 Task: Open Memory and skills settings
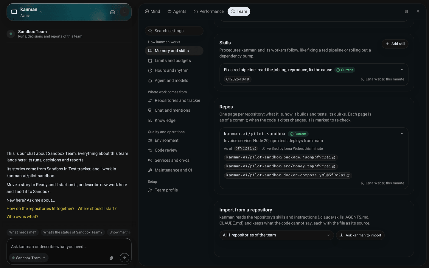(174, 51)
